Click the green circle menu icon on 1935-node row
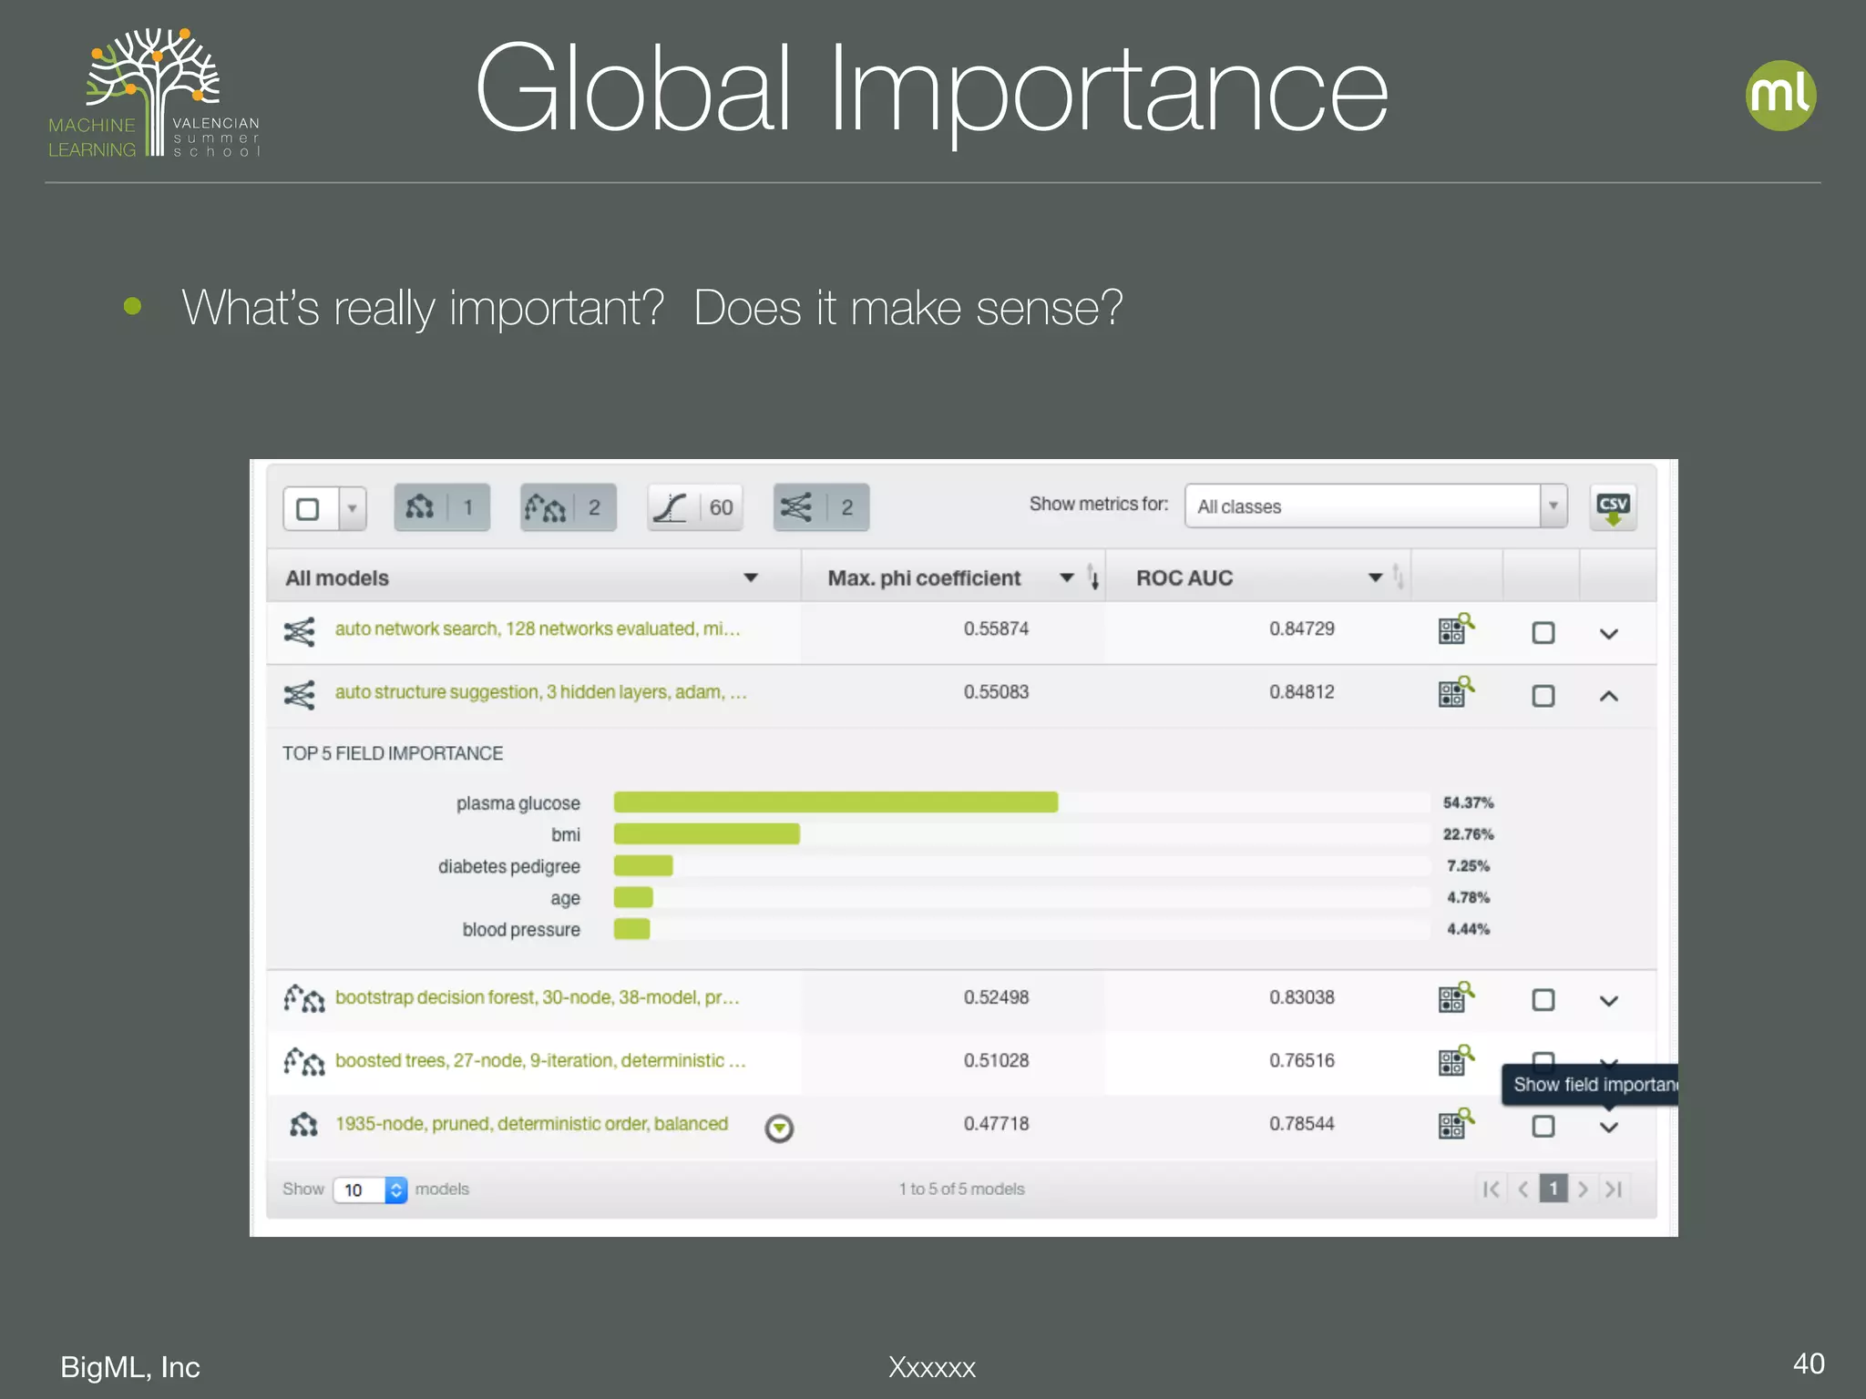The image size is (1866, 1399). coord(779,1128)
